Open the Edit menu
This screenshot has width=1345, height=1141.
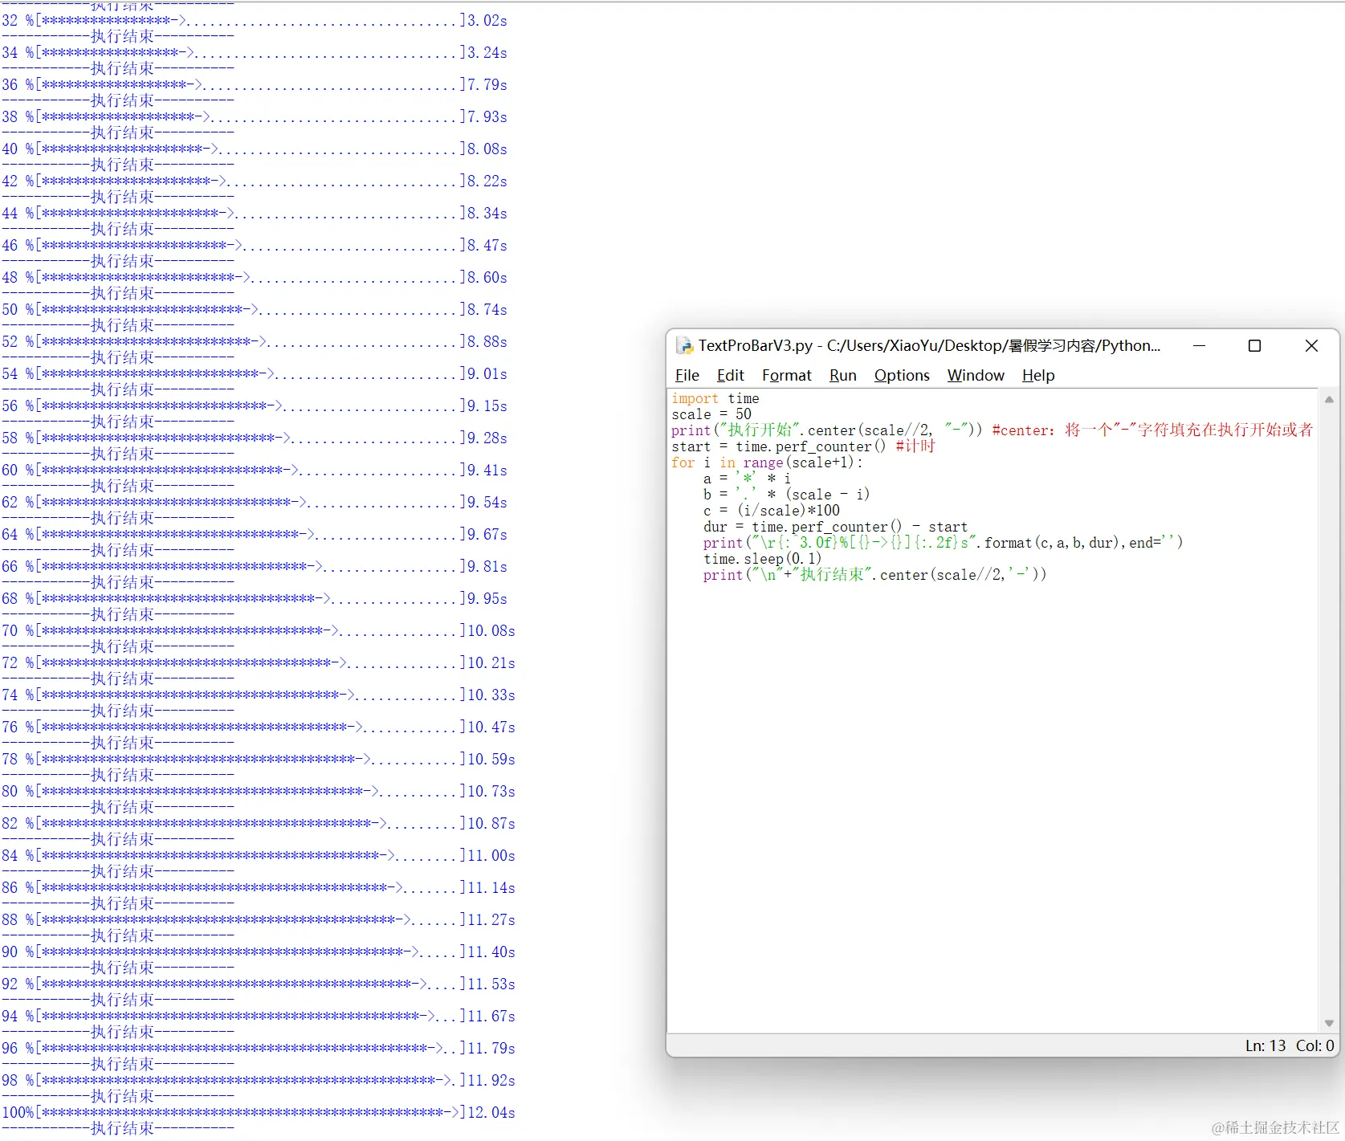(730, 375)
